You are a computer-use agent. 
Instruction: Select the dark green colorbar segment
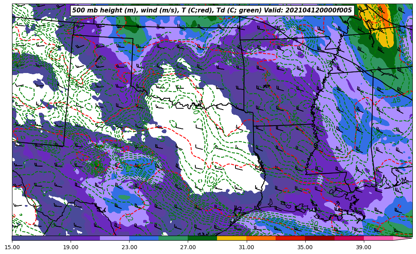click(x=202, y=238)
